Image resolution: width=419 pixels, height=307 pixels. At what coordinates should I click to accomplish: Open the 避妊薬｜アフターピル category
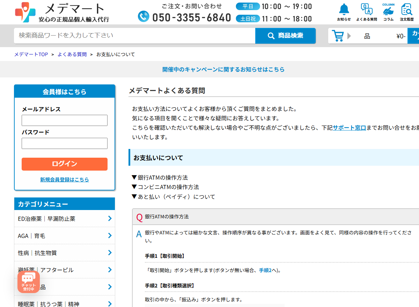[65, 270]
